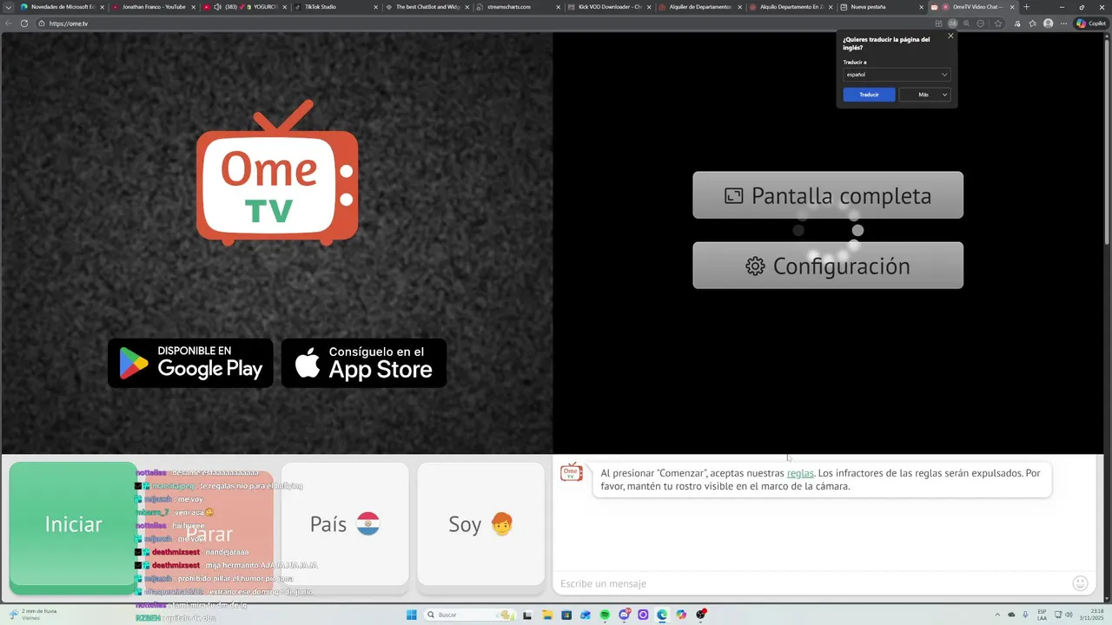The width and height of the screenshot is (1112, 625).
Task: Add this page to favorites with the star
Action: tap(998, 23)
